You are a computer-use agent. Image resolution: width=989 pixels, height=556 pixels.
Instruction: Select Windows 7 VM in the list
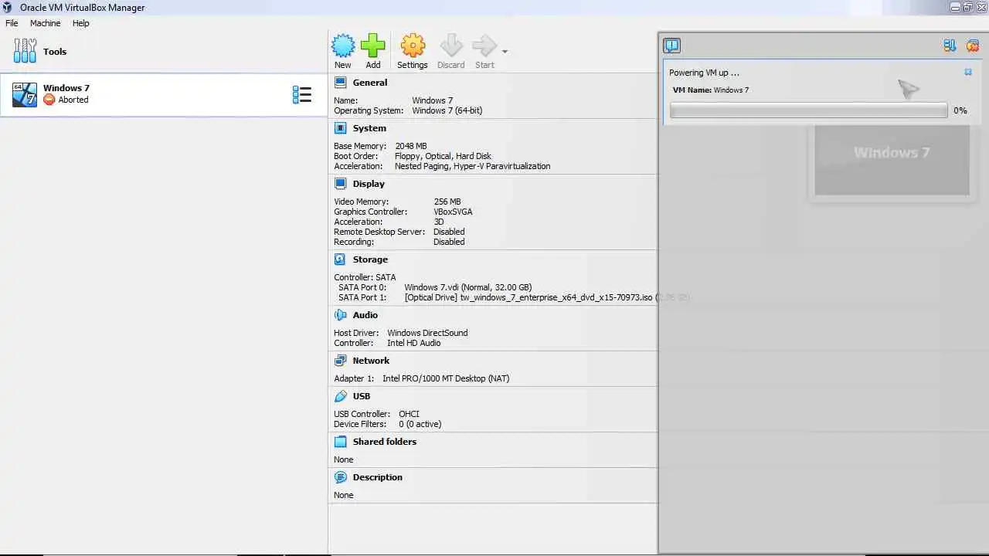(164, 95)
